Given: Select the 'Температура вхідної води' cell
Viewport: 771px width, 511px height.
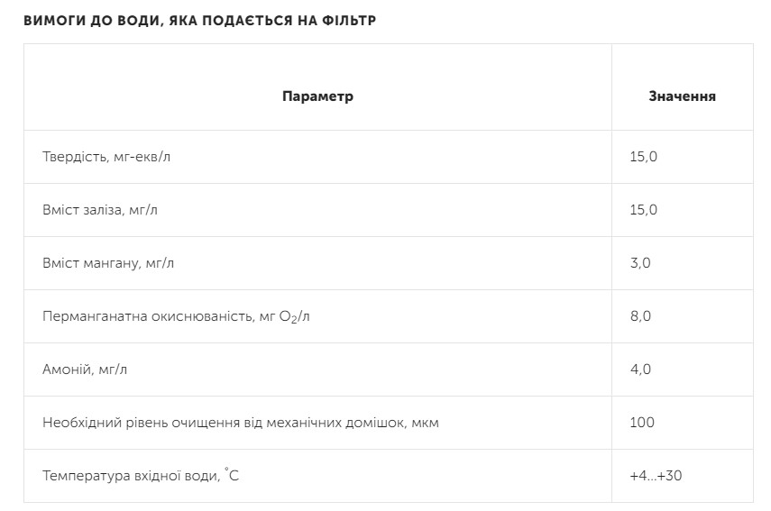Looking at the screenshot, I should click(141, 475).
